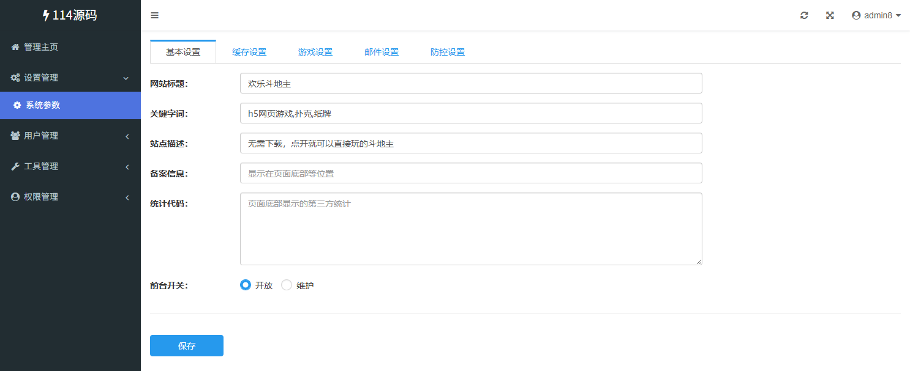Select the 维护 radio button

click(x=287, y=285)
